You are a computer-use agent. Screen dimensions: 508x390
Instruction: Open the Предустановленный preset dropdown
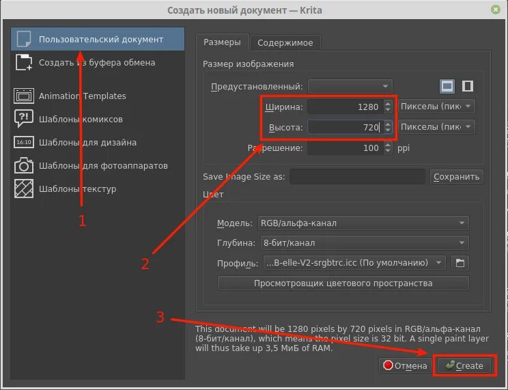click(x=350, y=86)
